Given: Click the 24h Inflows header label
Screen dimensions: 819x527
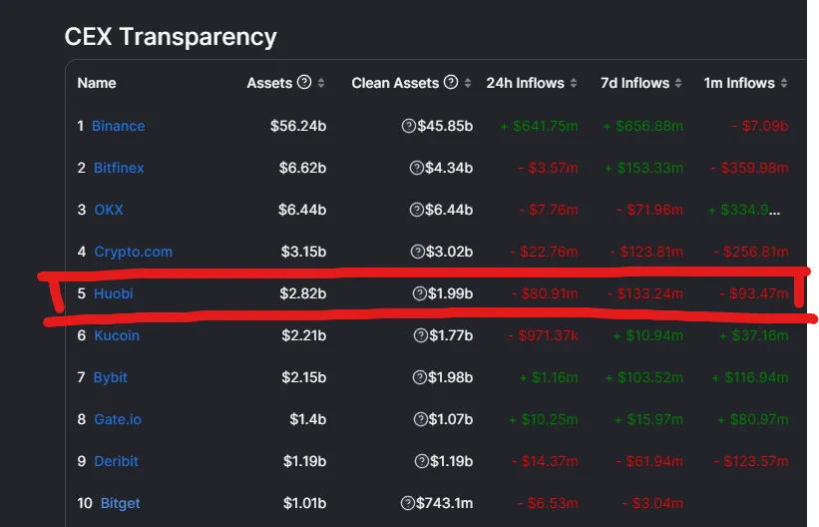Looking at the screenshot, I should 525,83.
